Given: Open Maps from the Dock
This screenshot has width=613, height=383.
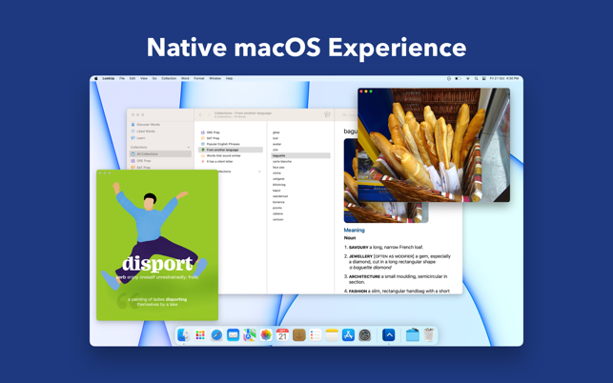Looking at the screenshot, I should point(250,335).
